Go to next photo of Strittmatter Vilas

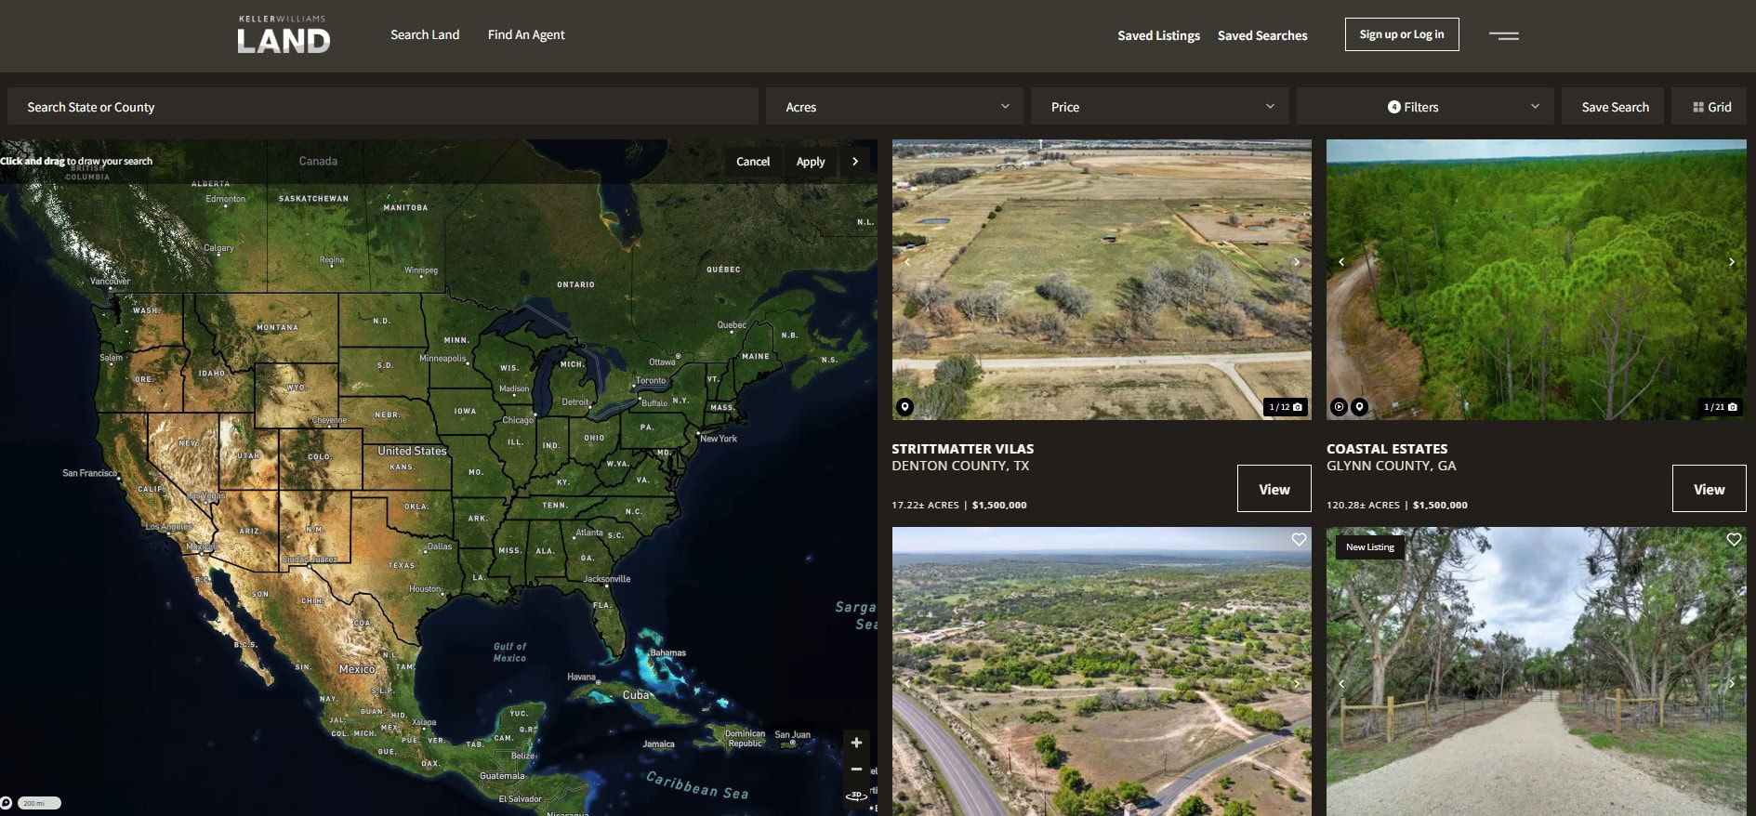(x=1297, y=262)
